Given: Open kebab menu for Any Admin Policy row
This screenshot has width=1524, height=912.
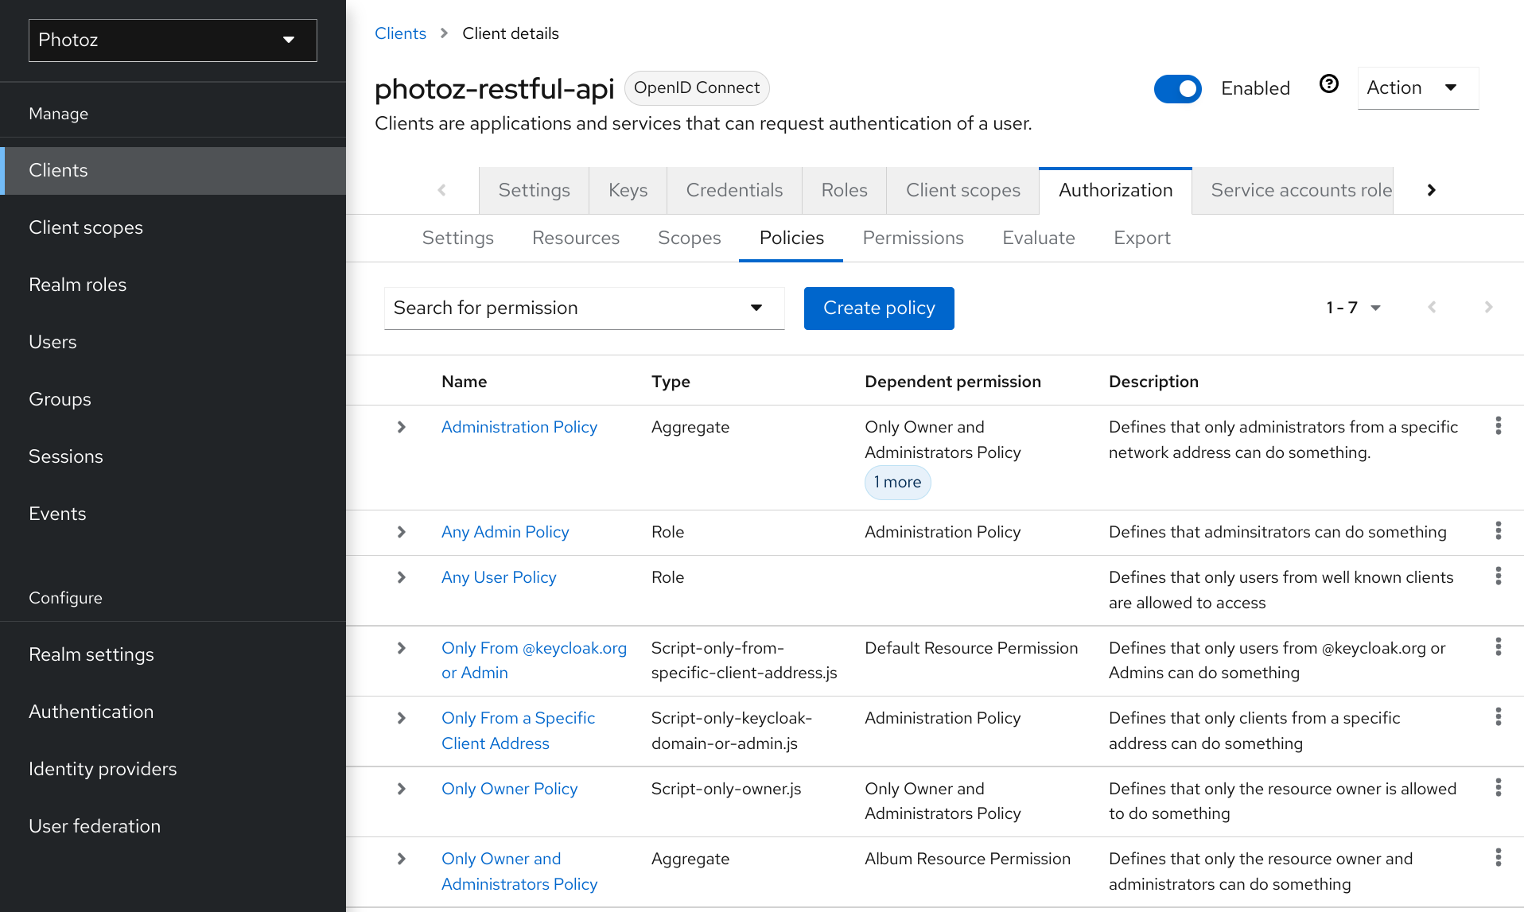Looking at the screenshot, I should (1498, 531).
